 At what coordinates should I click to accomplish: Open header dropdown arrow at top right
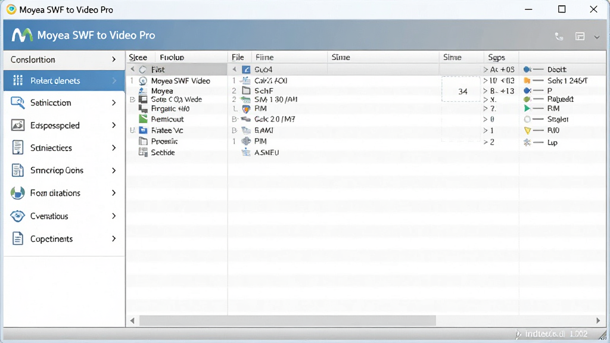[597, 37]
